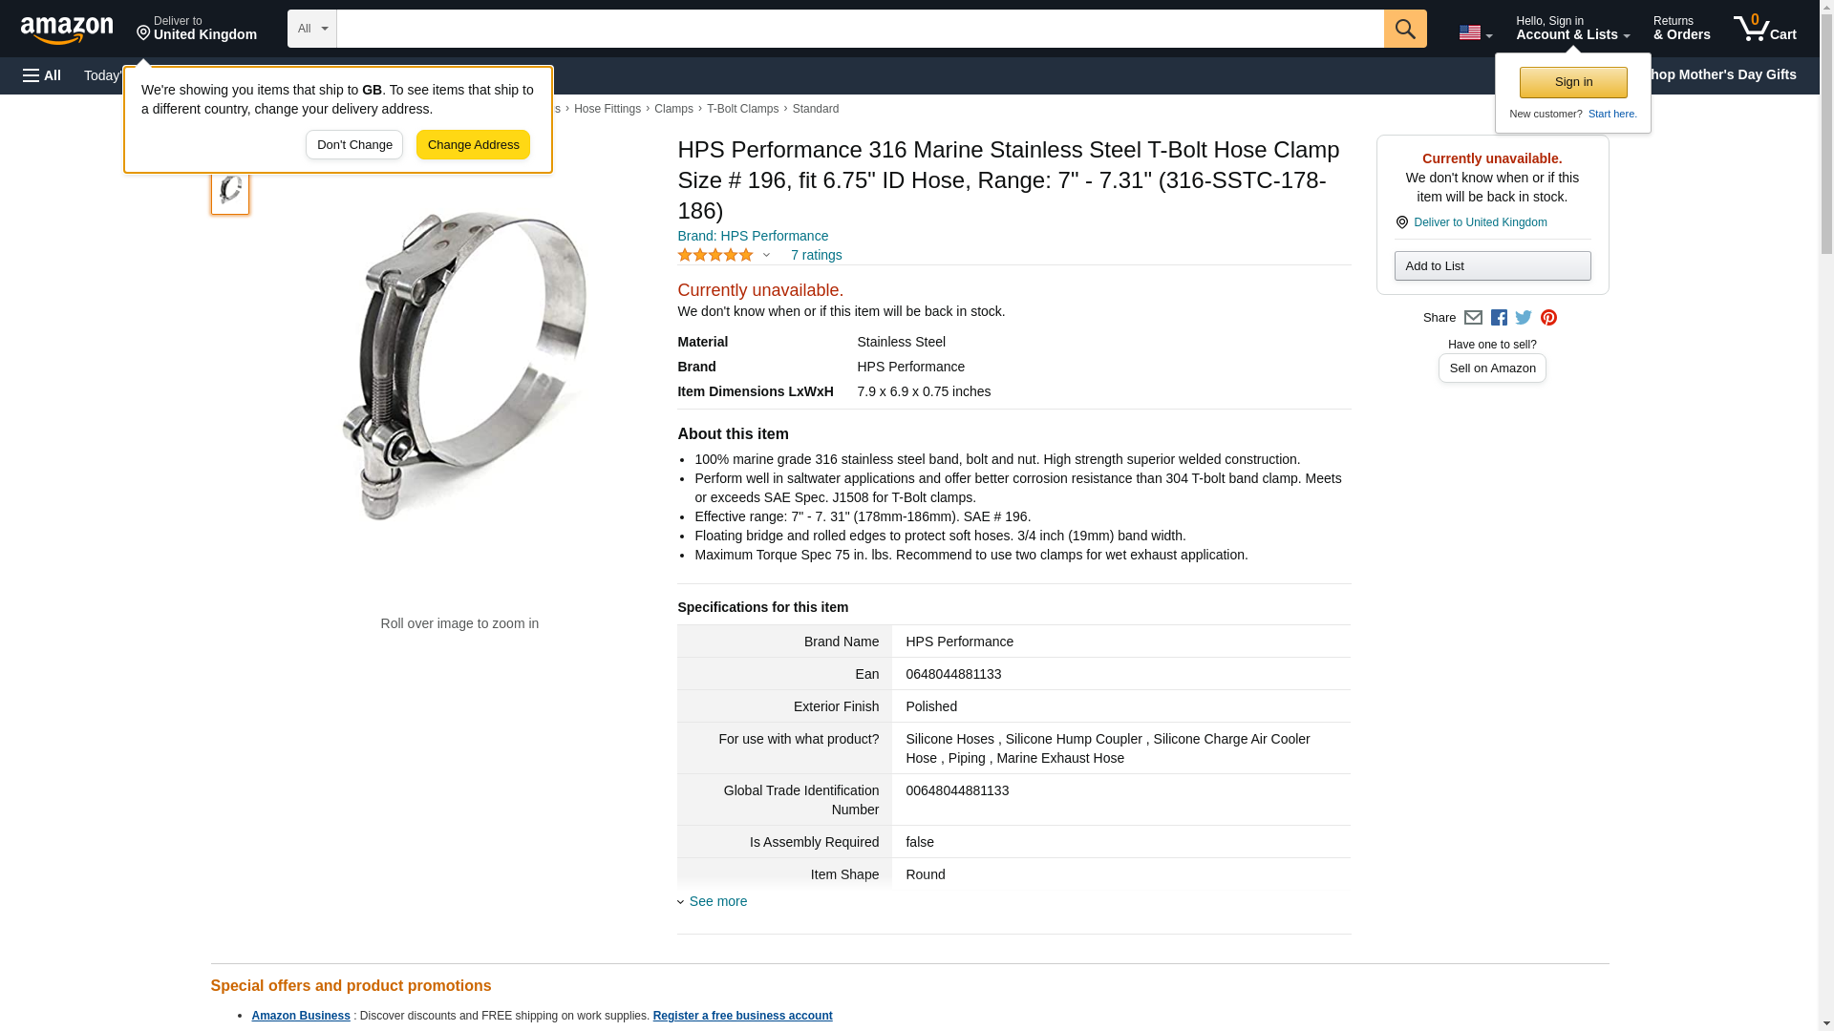
Task: Click the Change Address button
Action: (x=473, y=145)
